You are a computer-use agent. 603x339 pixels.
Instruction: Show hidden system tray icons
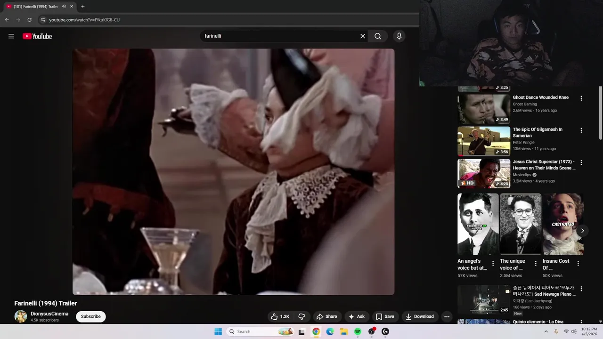pyautogui.click(x=546, y=331)
